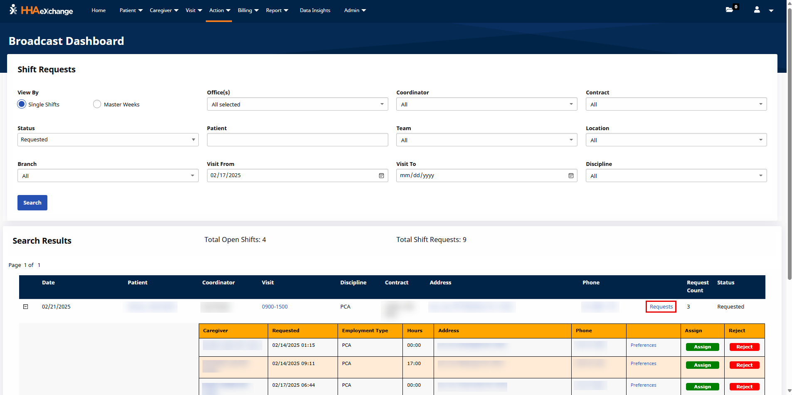Open the Billing menu
Viewport: 792px width, 395px height.
click(248, 10)
